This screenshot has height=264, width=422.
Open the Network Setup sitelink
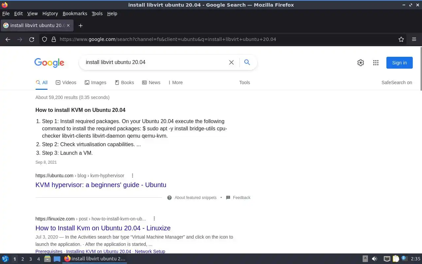pos(150,251)
